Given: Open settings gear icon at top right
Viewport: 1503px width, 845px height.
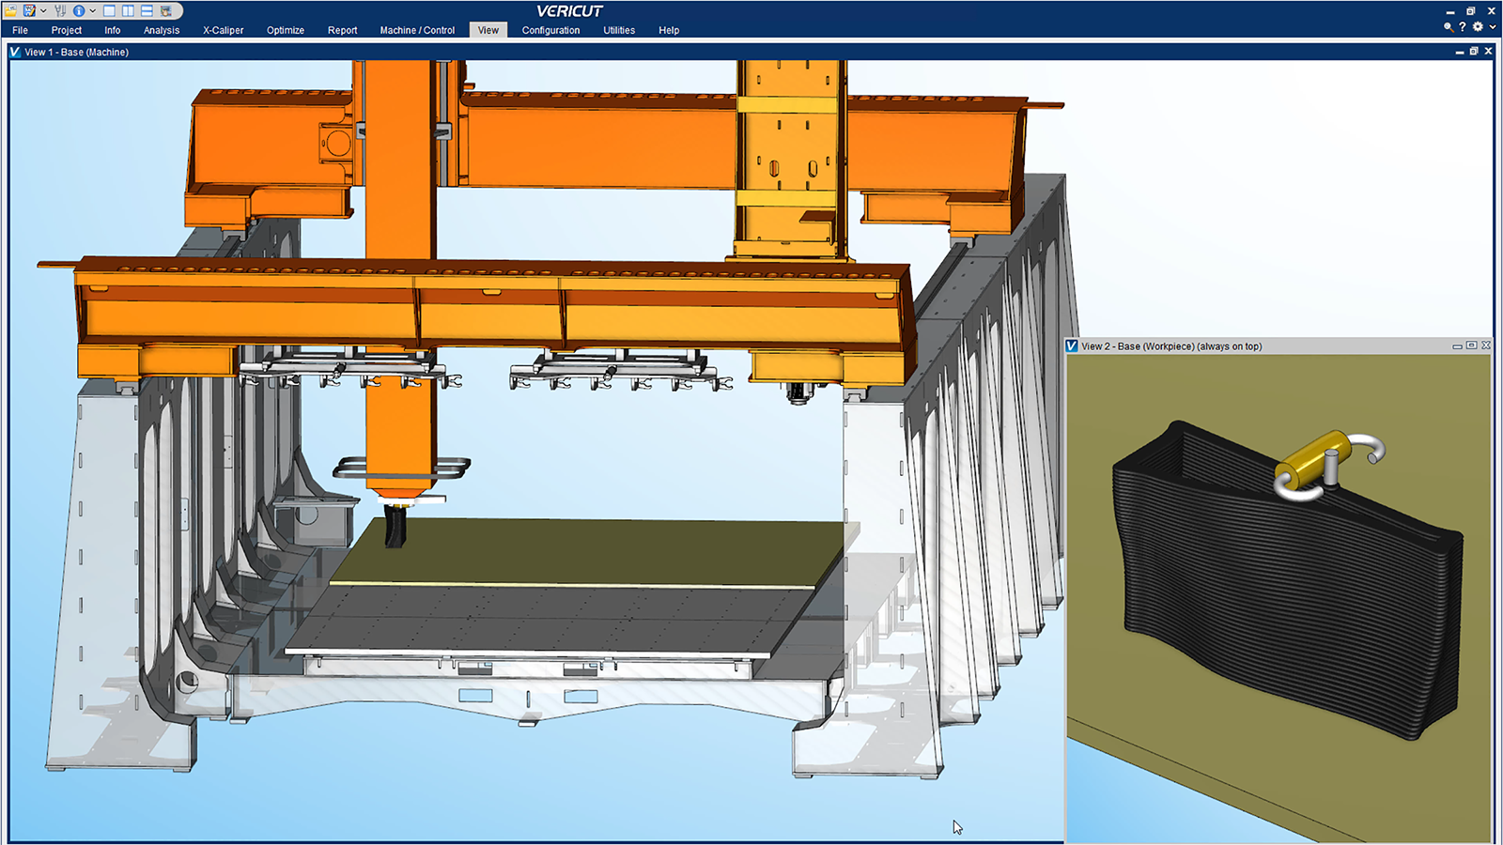Looking at the screenshot, I should tap(1478, 27).
